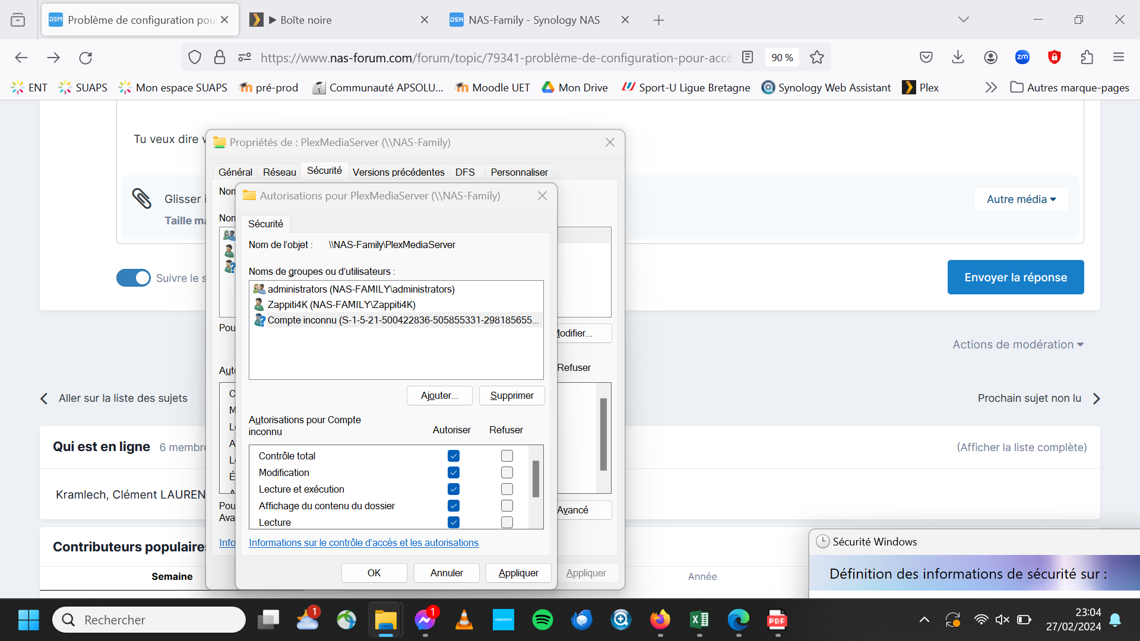Click Envoyer la réponse button
The width and height of the screenshot is (1140, 641).
coord(1016,277)
